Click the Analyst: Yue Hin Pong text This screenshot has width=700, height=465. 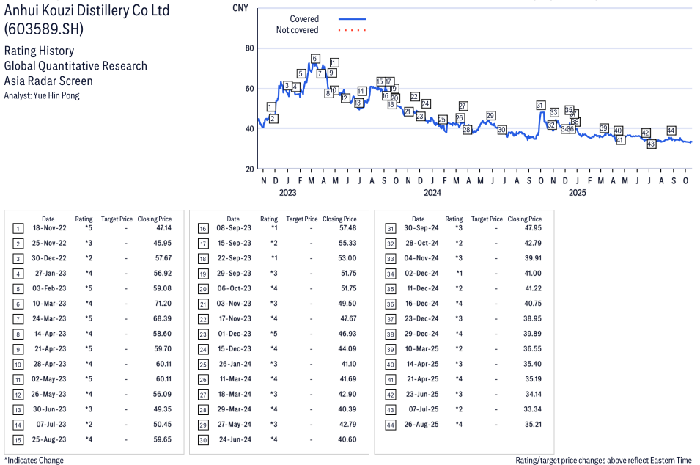pos(42,95)
